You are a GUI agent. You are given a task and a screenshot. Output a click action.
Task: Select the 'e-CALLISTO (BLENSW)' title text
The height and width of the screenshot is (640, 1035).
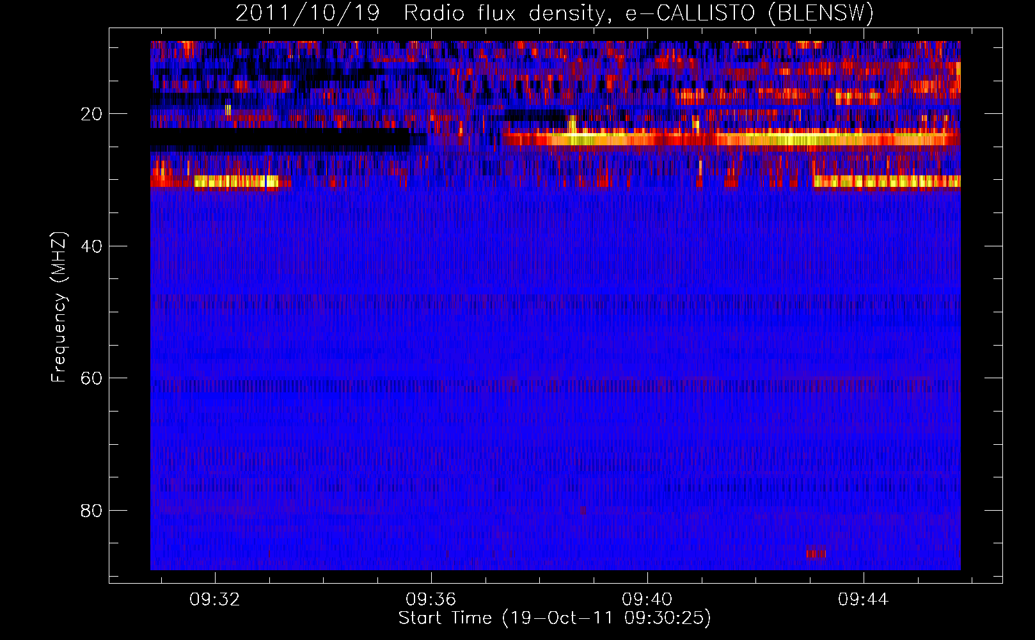click(x=749, y=13)
